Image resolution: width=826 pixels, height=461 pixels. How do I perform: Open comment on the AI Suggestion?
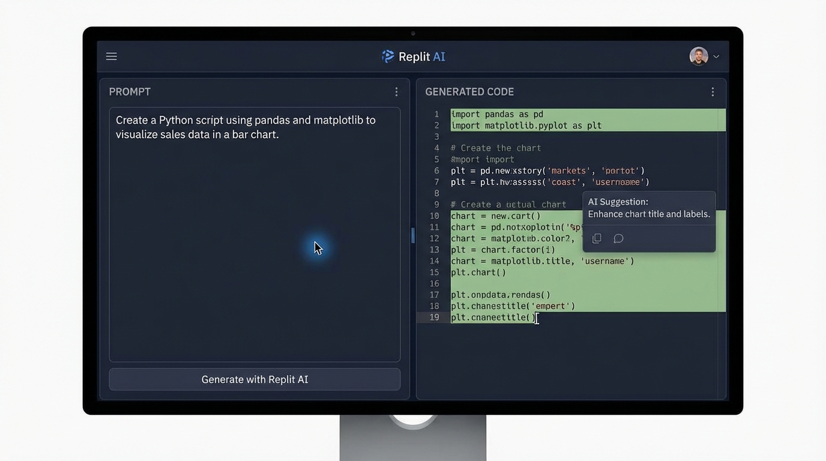point(618,238)
